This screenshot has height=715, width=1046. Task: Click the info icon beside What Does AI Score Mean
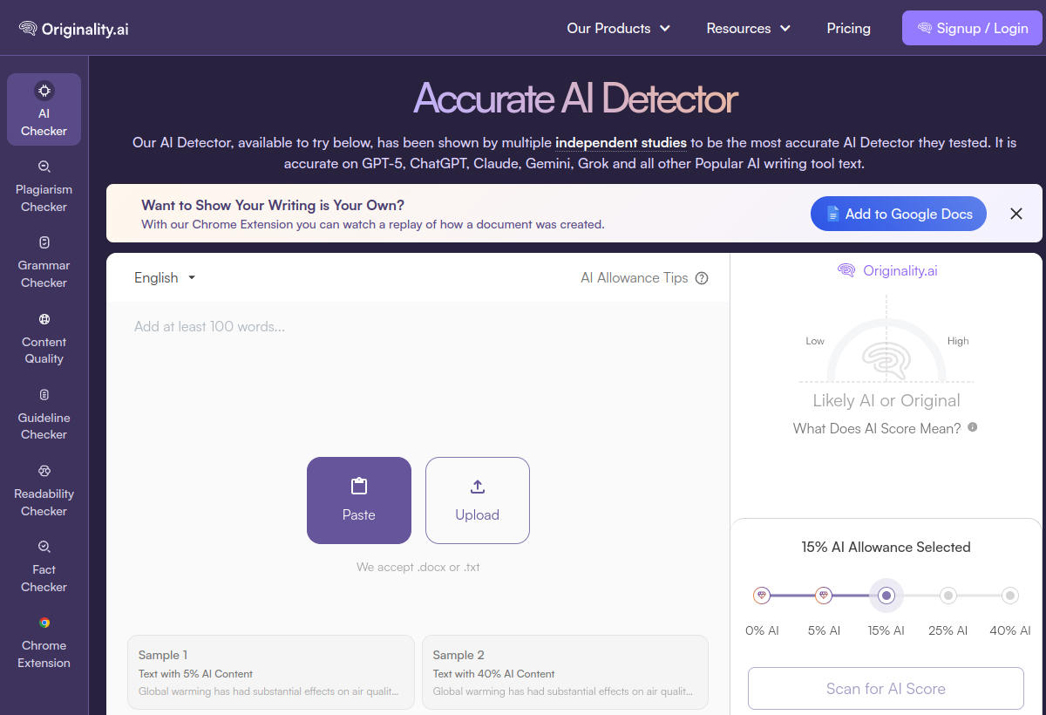point(973,427)
